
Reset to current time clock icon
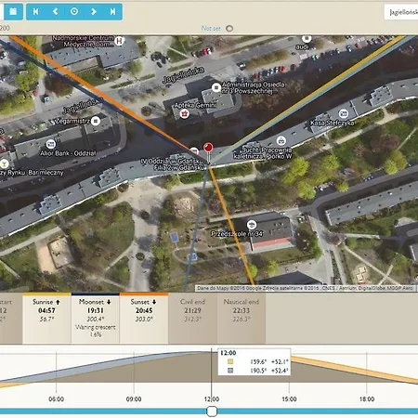tap(74, 12)
